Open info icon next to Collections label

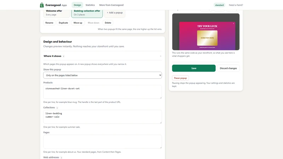[x=57, y=108]
